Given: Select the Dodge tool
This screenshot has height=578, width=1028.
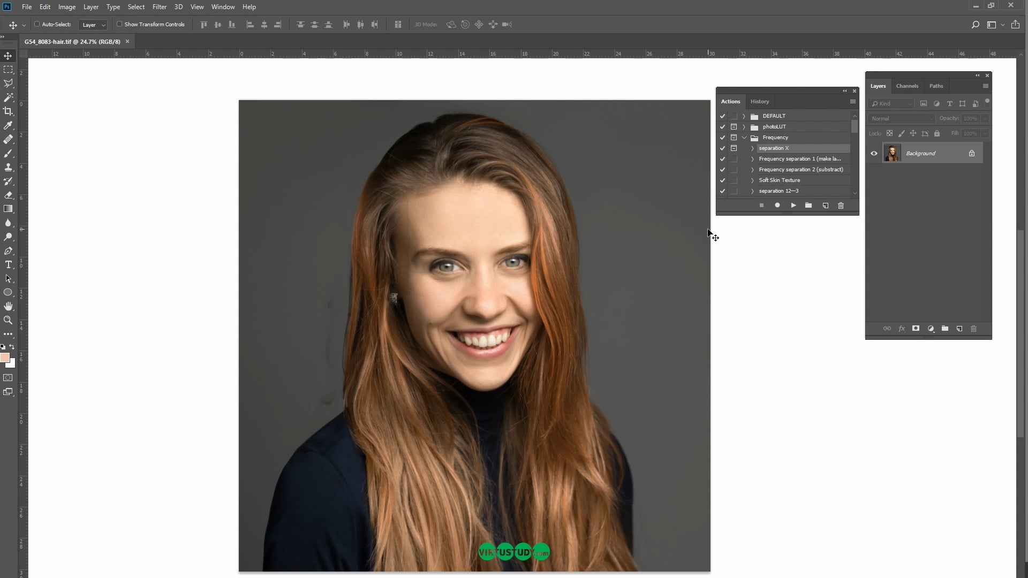Looking at the screenshot, I should (x=8, y=237).
